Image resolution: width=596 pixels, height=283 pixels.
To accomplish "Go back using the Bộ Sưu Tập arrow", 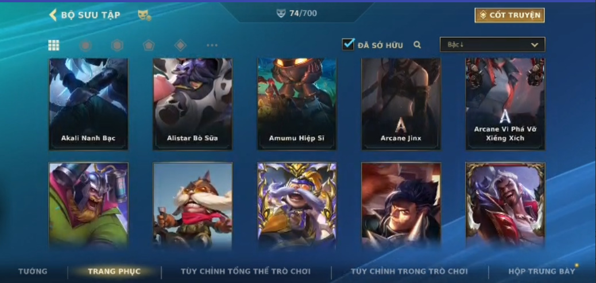I will [53, 15].
